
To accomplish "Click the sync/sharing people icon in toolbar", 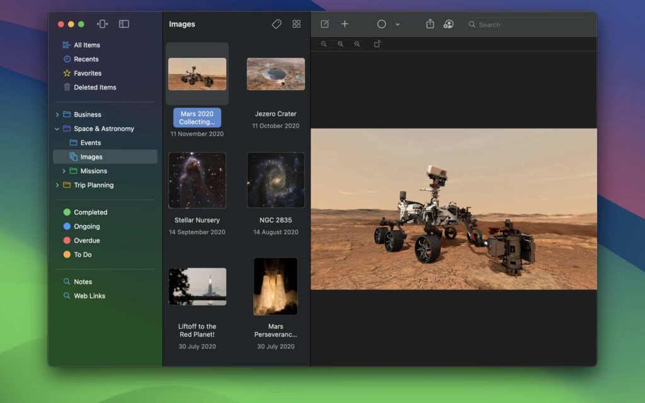I will (448, 24).
